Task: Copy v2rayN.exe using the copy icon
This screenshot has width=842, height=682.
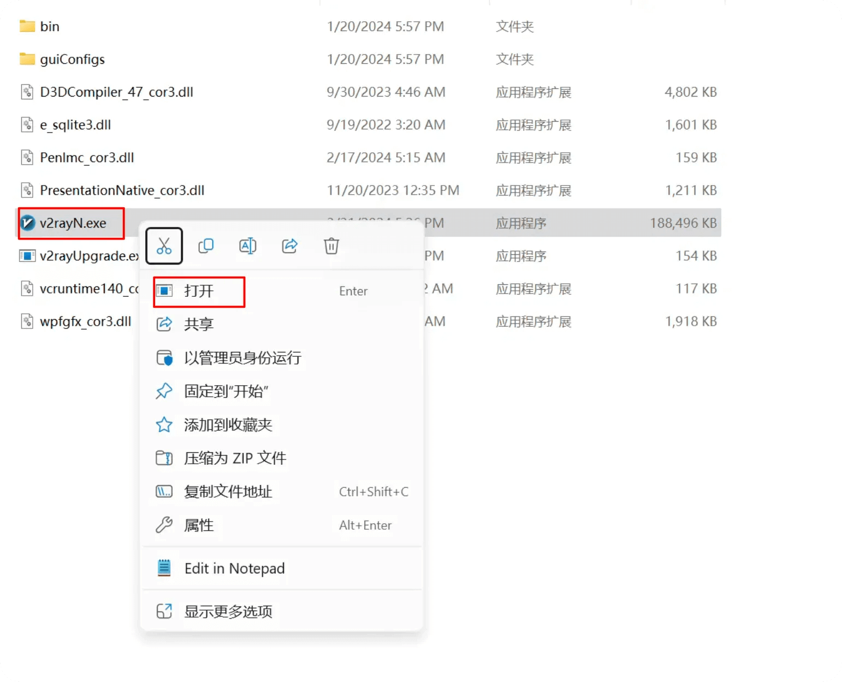Action: tap(206, 246)
